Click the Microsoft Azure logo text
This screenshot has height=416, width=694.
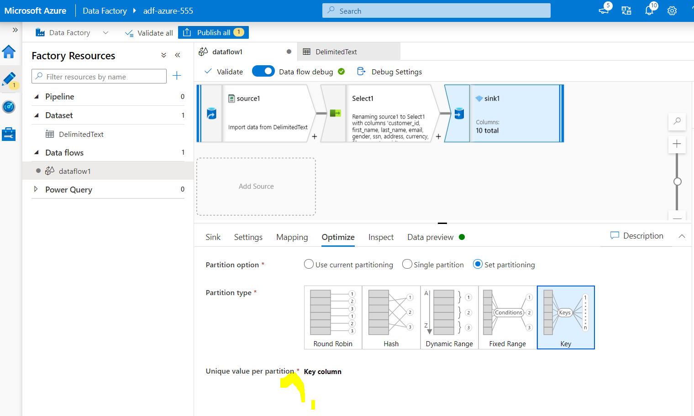pos(35,10)
